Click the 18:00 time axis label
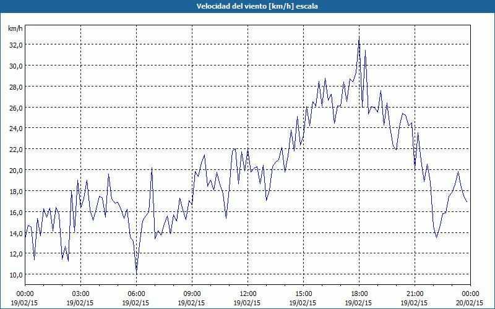This screenshot has height=309, width=495. pyautogui.click(x=359, y=294)
